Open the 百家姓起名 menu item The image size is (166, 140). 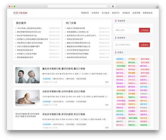coord(148,13)
